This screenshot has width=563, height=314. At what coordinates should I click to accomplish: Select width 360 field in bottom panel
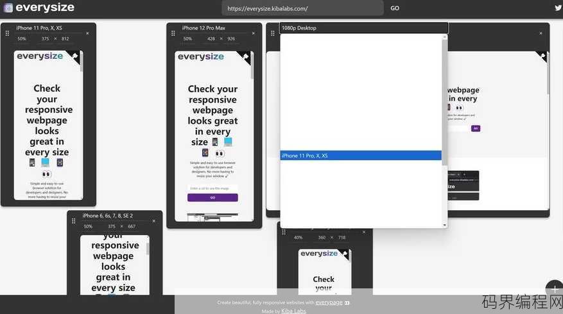(322, 238)
